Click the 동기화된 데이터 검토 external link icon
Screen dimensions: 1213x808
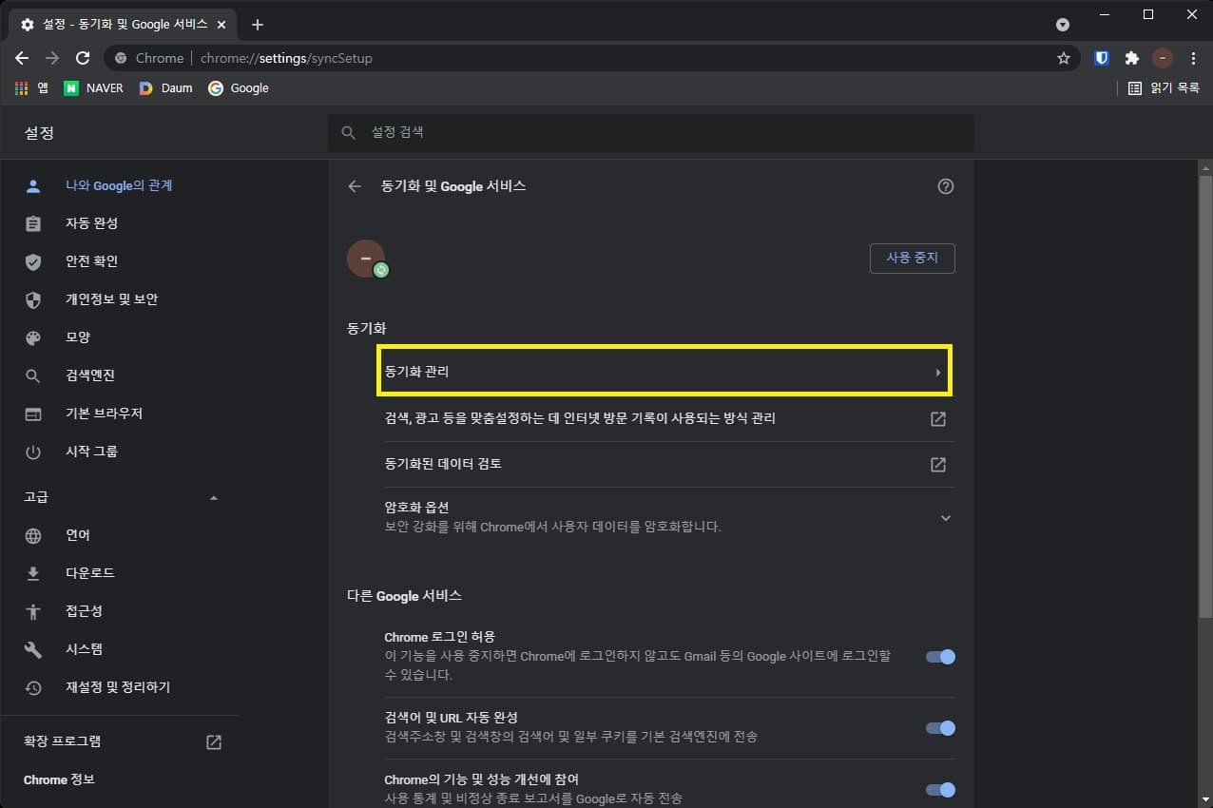pos(937,465)
